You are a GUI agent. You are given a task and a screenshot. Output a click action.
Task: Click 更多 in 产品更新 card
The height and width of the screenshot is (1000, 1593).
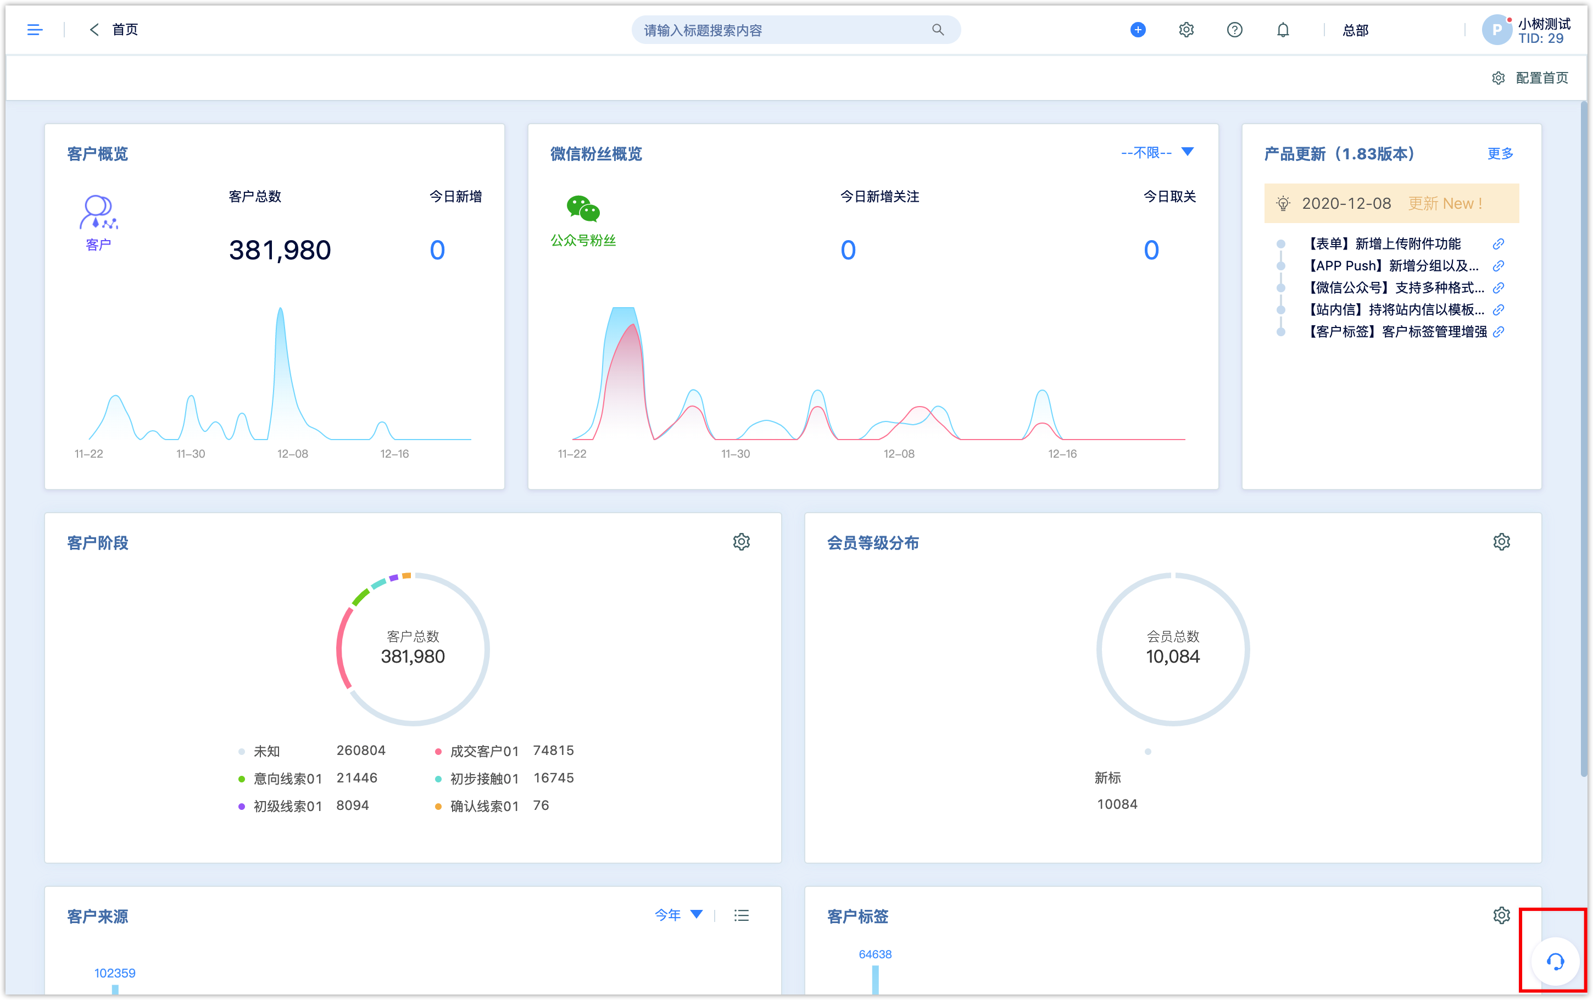point(1500,153)
